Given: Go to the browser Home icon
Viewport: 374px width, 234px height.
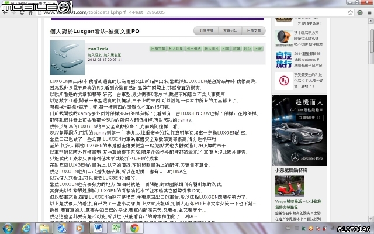Looking at the screenshot, I should [30, 12].
